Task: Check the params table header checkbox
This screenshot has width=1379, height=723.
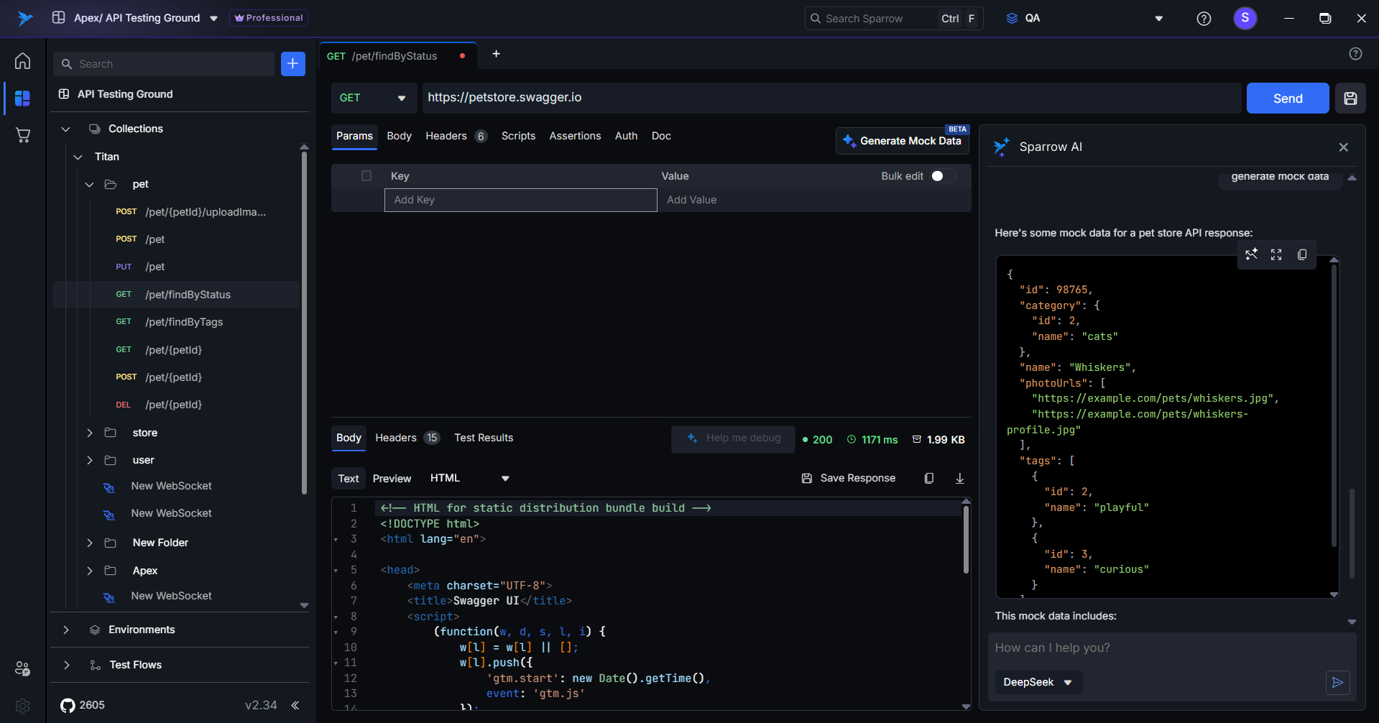Action: (x=366, y=176)
